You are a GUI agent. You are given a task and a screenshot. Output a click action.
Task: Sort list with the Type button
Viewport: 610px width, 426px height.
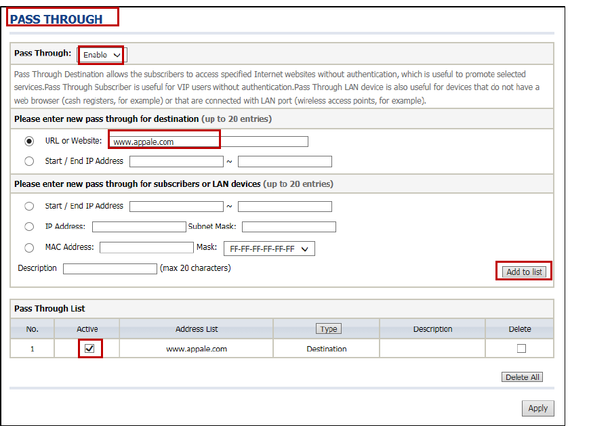point(329,329)
